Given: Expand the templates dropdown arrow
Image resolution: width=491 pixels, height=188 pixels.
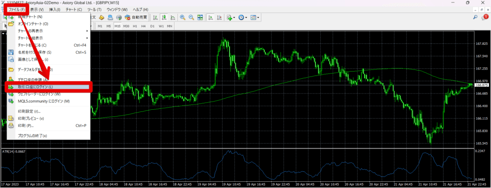Looking at the screenshot, I should pyautogui.click(x=257, y=18).
